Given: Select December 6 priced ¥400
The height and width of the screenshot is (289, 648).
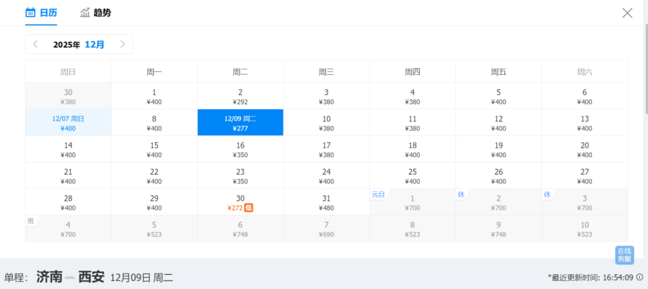Looking at the screenshot, I should (x=585, y=96).
